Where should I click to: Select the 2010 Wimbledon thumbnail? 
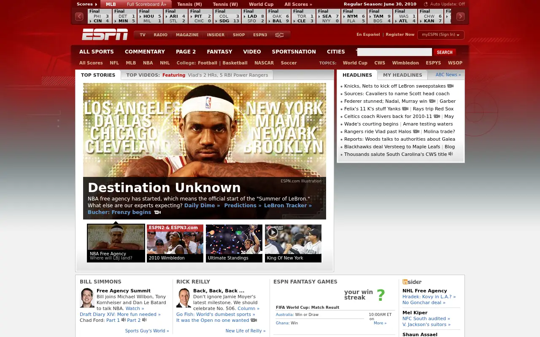(x=175, y=243)
